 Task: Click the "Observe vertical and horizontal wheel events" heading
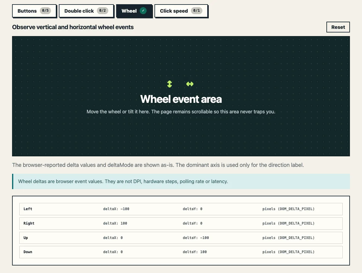click(73, 27)
